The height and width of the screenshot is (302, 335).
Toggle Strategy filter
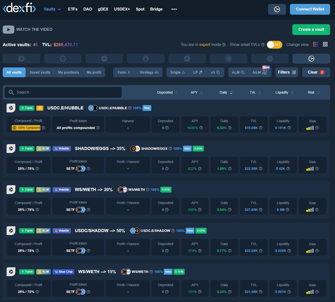149,72
